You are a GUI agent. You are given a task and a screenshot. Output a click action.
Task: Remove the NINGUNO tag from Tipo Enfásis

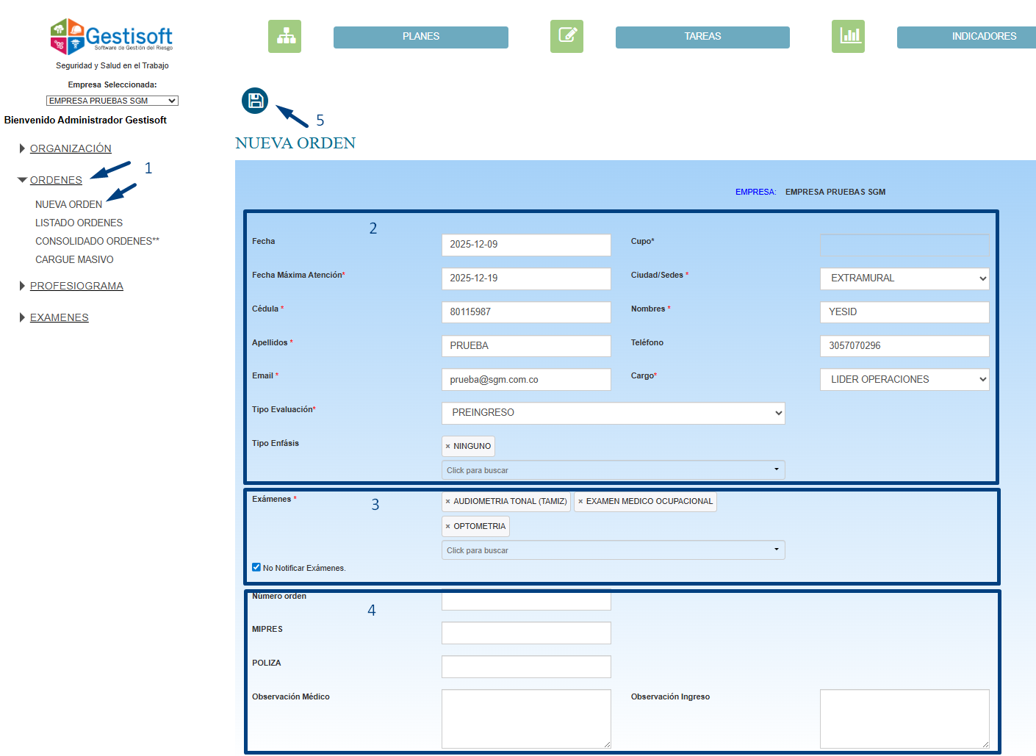point(447,447)
